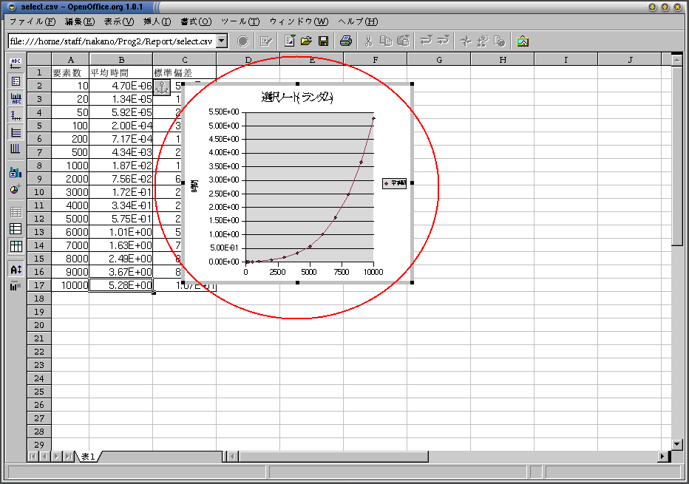The height and width of the screenshot is (484, 689).
Task: Open the ファイル(F) menu
Action: pyautogui.click(x=33, y=21)
